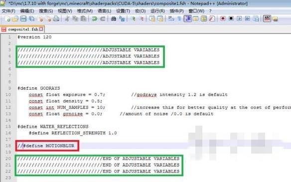
Task: Save the file with the floppy icon
Action: coord(23,18)
